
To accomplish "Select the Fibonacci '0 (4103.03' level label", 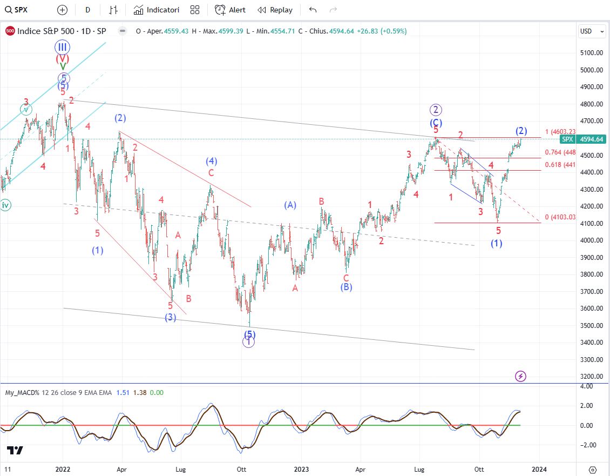I will 560,217.
